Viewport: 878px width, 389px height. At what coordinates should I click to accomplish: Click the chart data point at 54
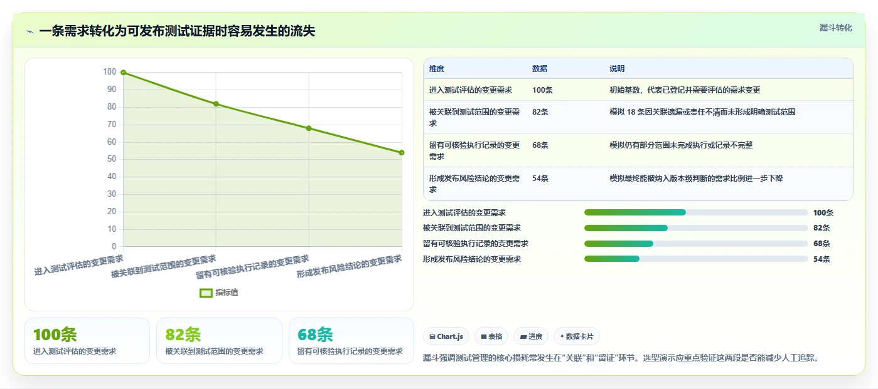coord(402,153)
